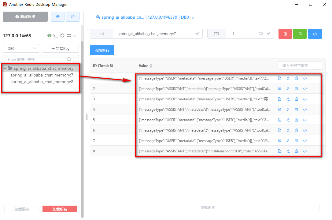Open command dump blue code button
This screenshot has height=220, width=332.
coord(315,34)
